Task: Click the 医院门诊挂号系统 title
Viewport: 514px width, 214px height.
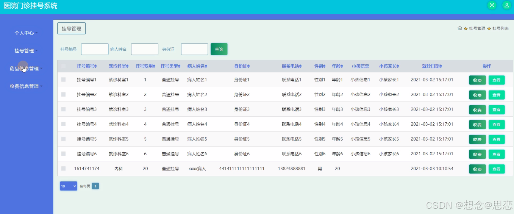Action: (x=31, y=6)
